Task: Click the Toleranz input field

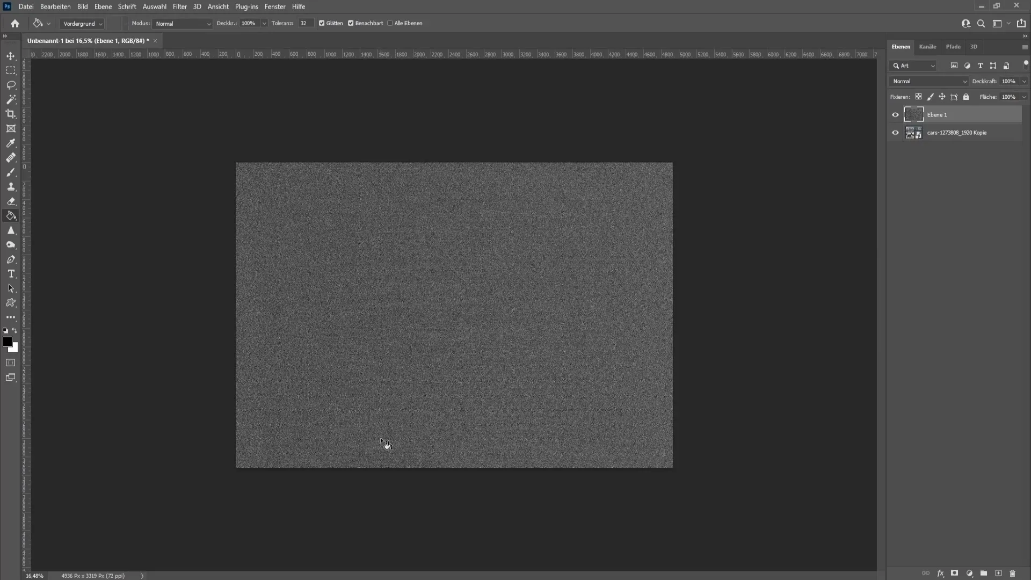Action: click(304, 23)
